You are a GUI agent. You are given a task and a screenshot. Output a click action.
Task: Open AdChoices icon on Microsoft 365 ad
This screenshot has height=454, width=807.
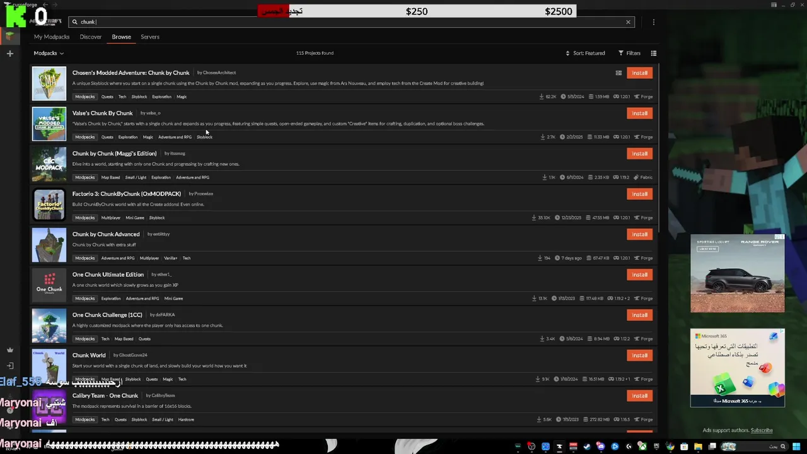coord(782,332)
